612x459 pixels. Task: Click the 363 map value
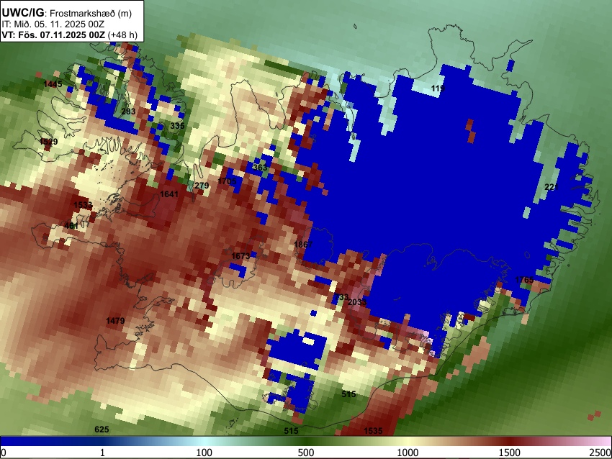click(260, 168)
